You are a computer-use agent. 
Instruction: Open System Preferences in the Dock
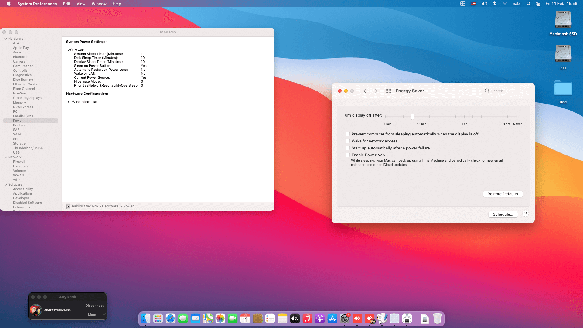[x=345, y=319]
